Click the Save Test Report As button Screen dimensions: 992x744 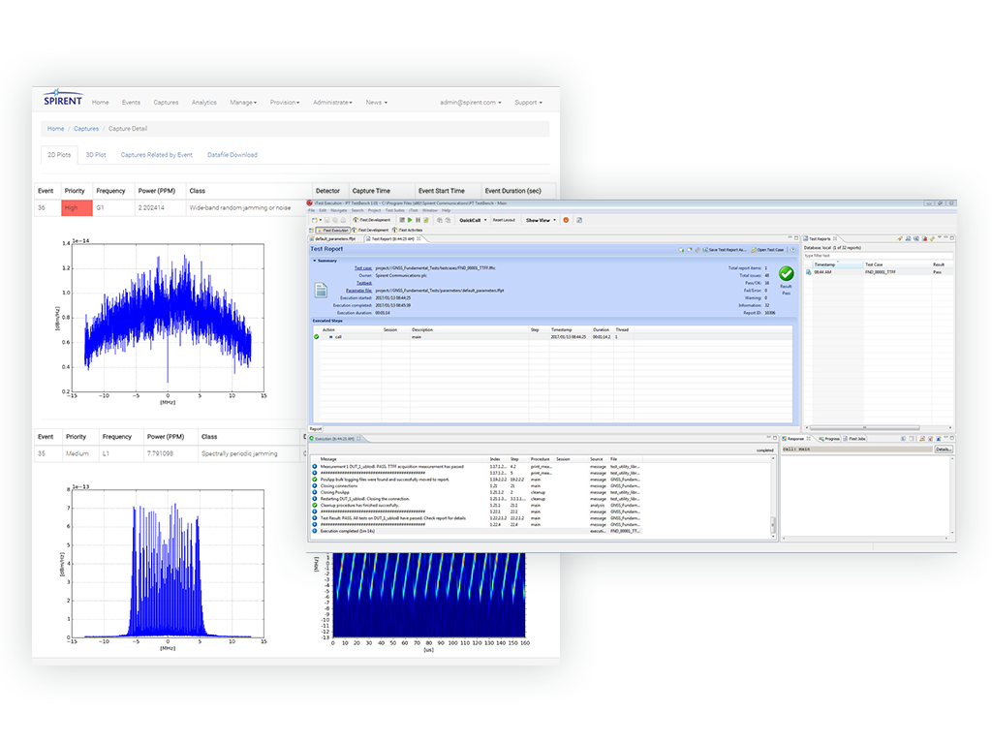click(x=725, y=249)
